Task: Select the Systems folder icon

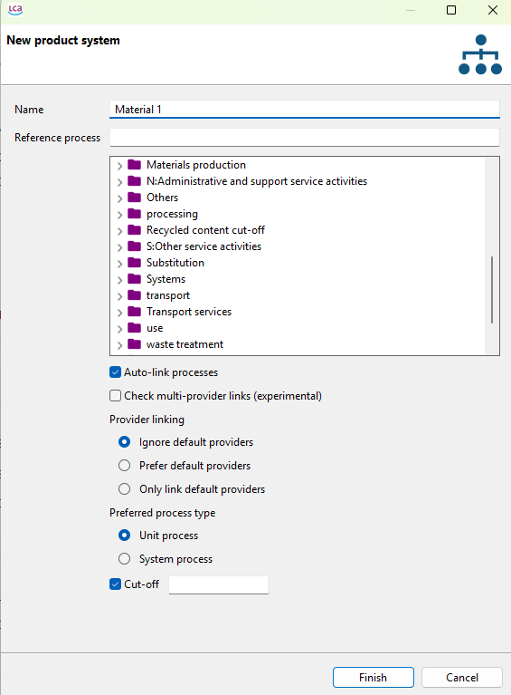Action: click(x=134, y=279)
